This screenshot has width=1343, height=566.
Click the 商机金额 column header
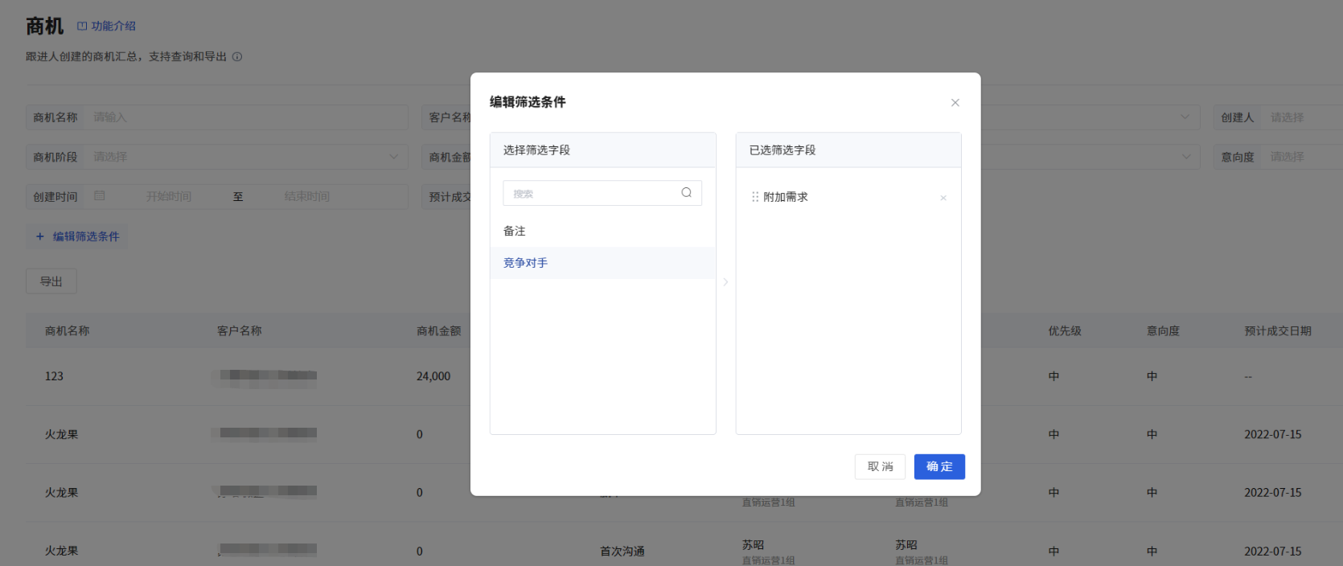439,330
